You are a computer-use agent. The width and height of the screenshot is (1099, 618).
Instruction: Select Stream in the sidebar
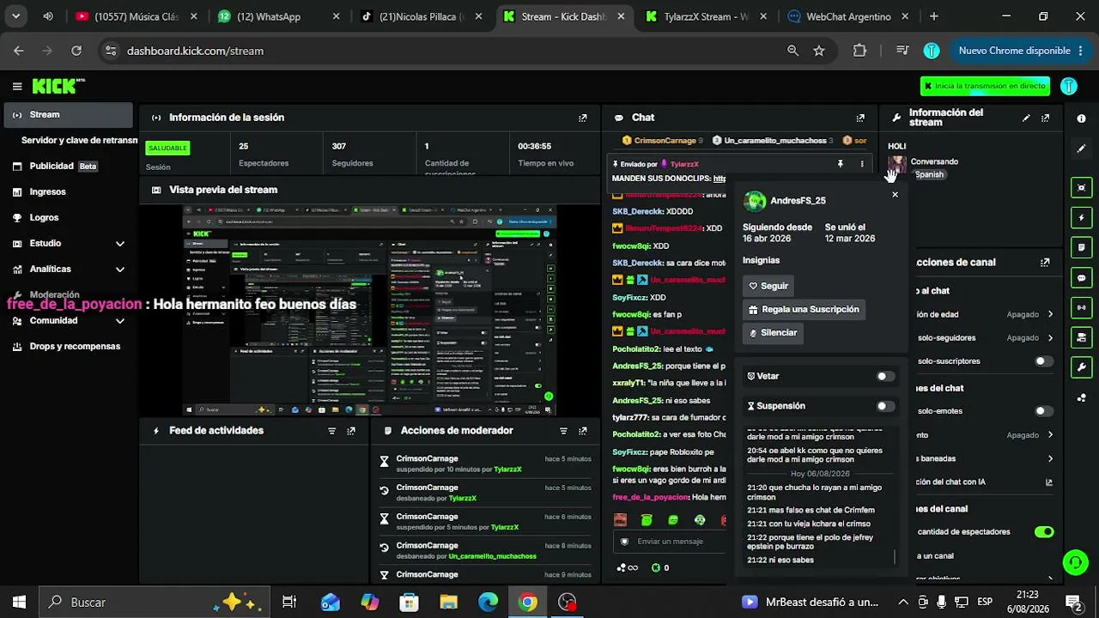tap(69, 115)
